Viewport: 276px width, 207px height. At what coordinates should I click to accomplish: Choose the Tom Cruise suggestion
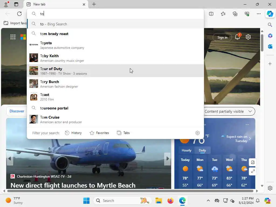tap(115, 119)
